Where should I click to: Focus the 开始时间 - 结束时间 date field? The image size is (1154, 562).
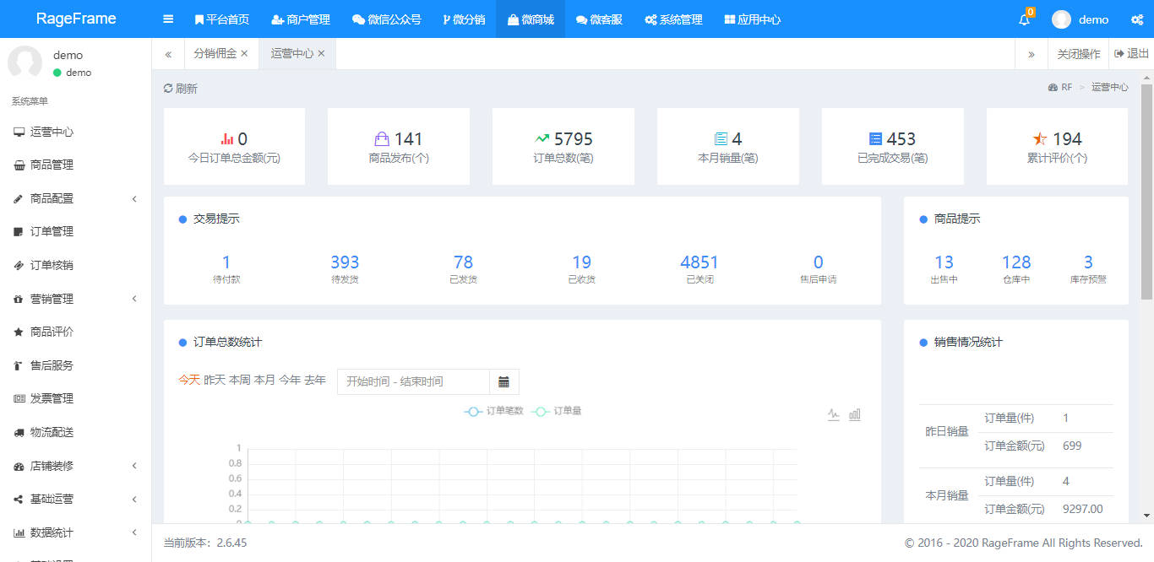(413, 381)
